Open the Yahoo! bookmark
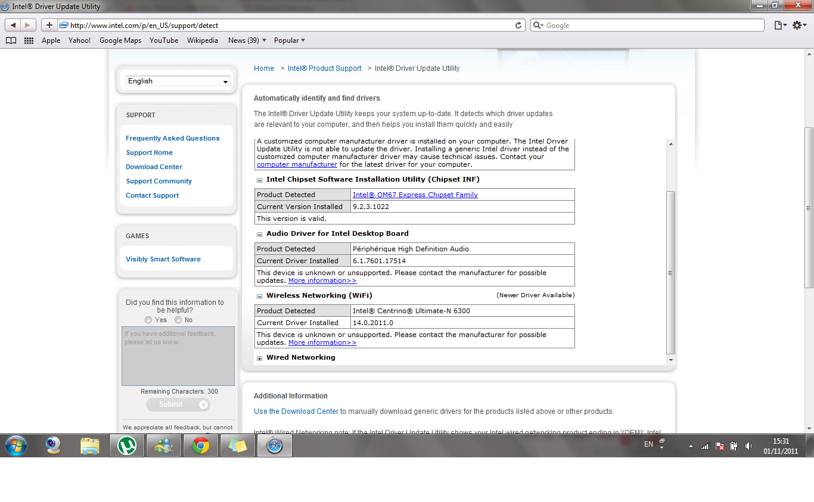Viewport: 814px width, 502px height. pos(79,40)
